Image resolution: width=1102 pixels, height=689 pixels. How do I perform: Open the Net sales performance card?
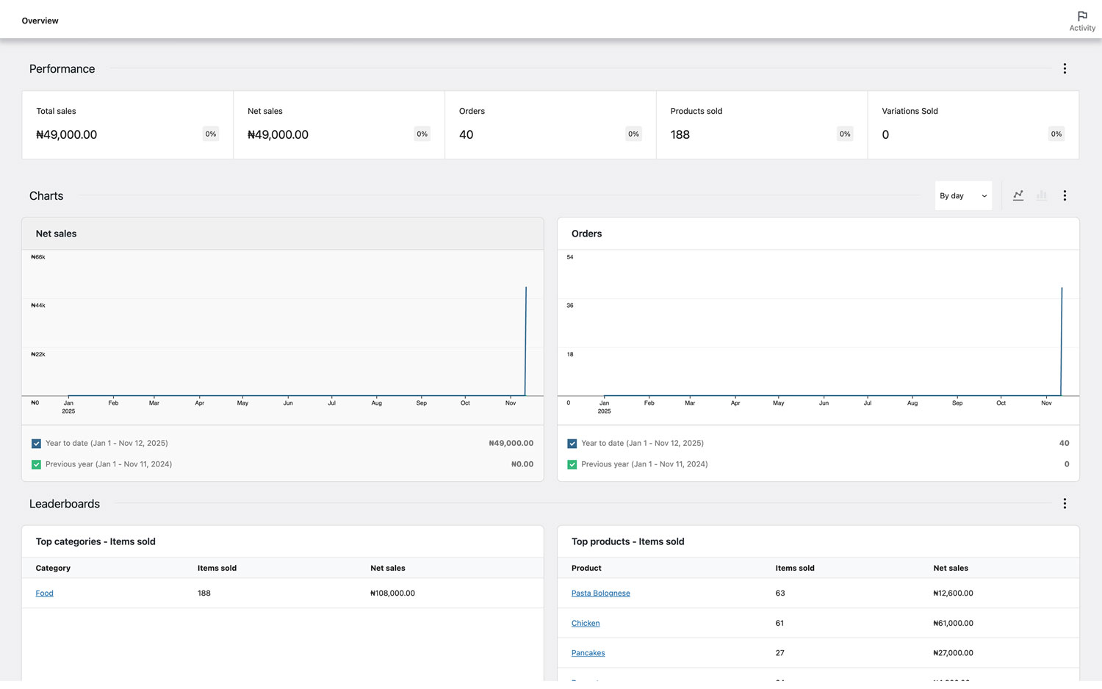click(339, 125)
